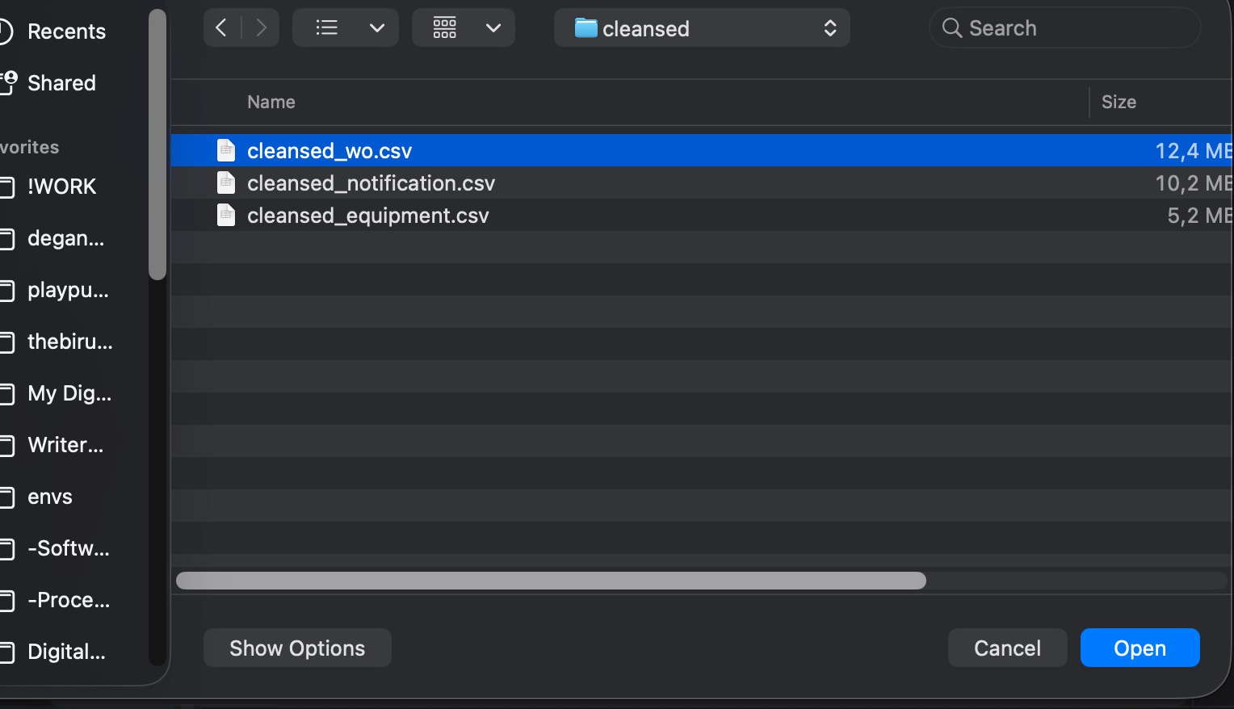Click the back navigation arrow

[221, 28]
